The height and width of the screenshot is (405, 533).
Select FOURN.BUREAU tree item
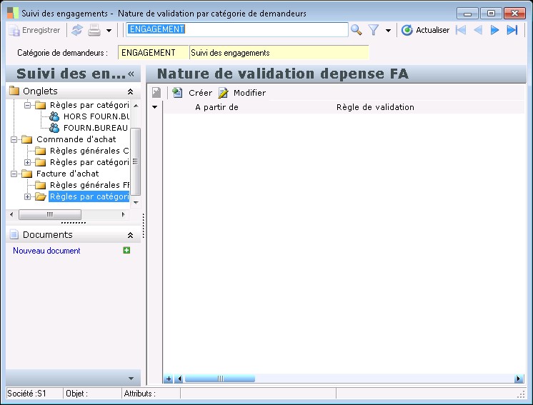(x=96, y=128)
